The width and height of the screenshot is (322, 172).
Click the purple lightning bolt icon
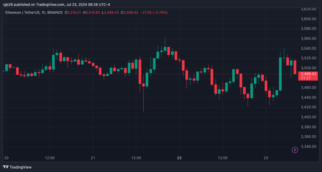tap(295, 150)
